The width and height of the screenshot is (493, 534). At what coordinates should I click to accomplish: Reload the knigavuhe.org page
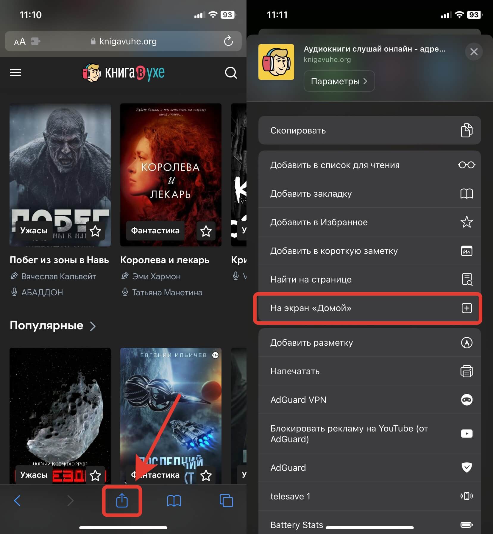228,41
